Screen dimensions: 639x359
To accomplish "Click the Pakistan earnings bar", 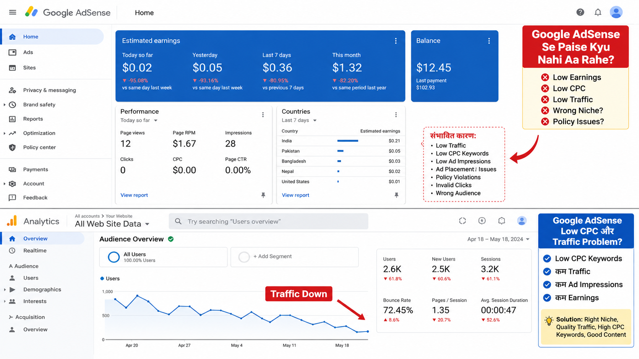I will (x=340, y=151).
